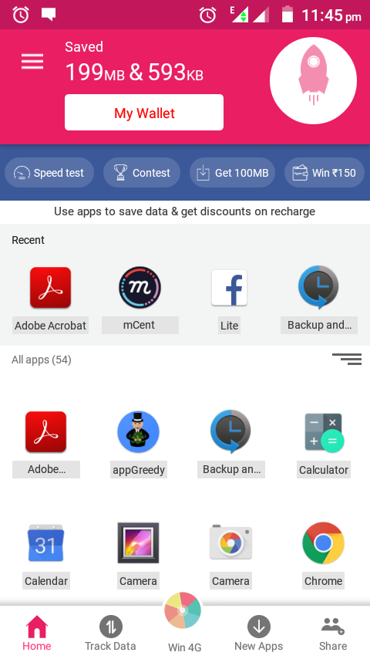Launch Facebook Lite from Recent
The image size is (370, 659).
229,288
